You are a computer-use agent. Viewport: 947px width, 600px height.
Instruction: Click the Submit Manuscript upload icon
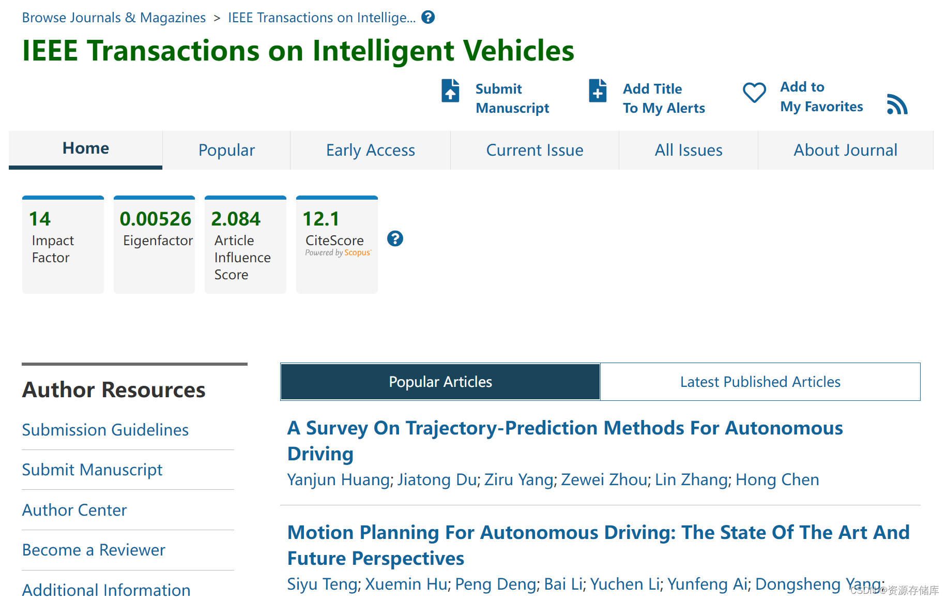450,91
